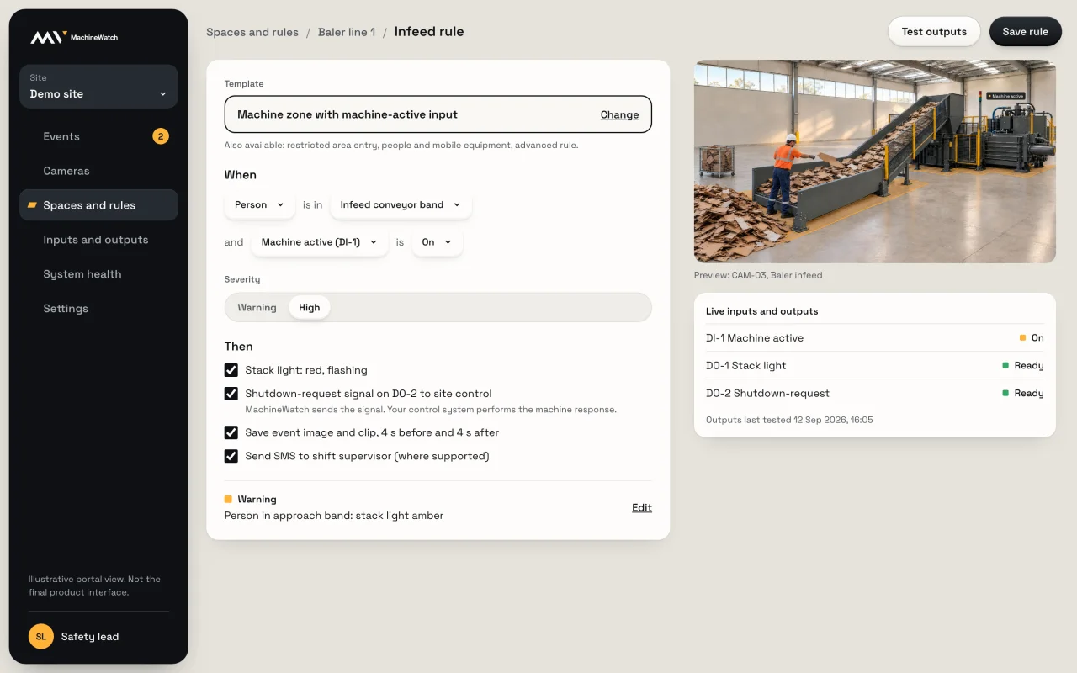Click the DO-1 Stack light row label

746,366
